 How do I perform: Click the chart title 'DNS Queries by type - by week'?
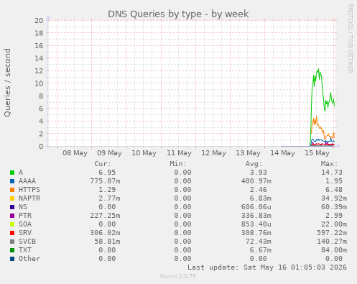point(178,14)
